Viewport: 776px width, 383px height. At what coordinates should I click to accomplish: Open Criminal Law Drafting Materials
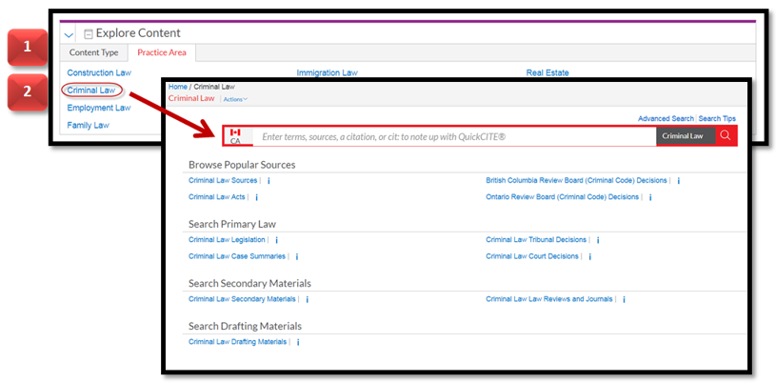(237, 342)
